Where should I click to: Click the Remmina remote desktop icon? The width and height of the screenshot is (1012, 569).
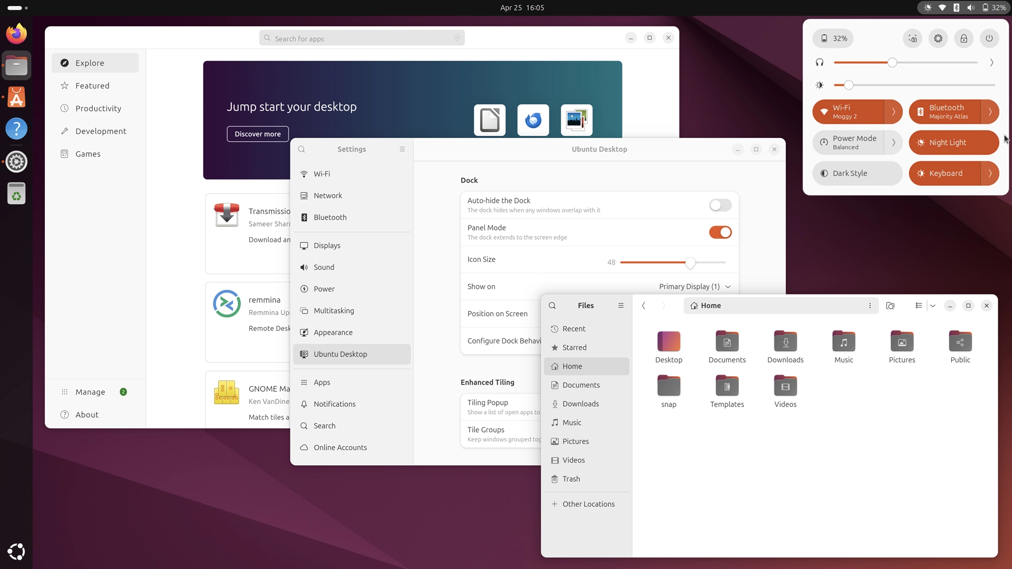coord(226,303)
